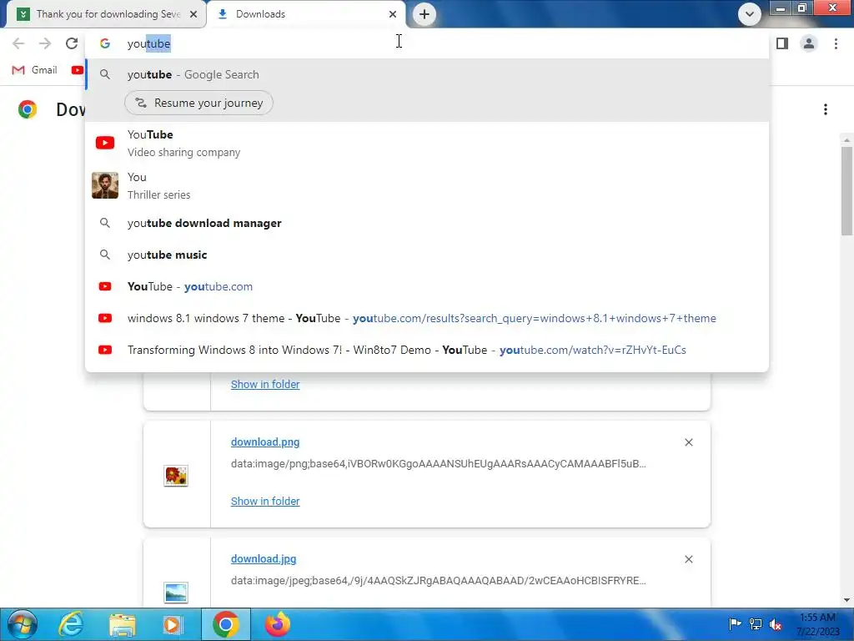Open Chrome's three-dot main menu
854x641 pixels.
point(836,43)
